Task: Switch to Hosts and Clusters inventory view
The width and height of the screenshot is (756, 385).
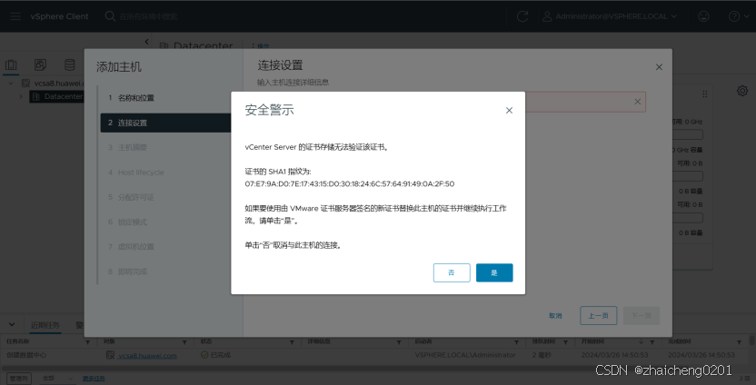Action: [x=11, y=64]
